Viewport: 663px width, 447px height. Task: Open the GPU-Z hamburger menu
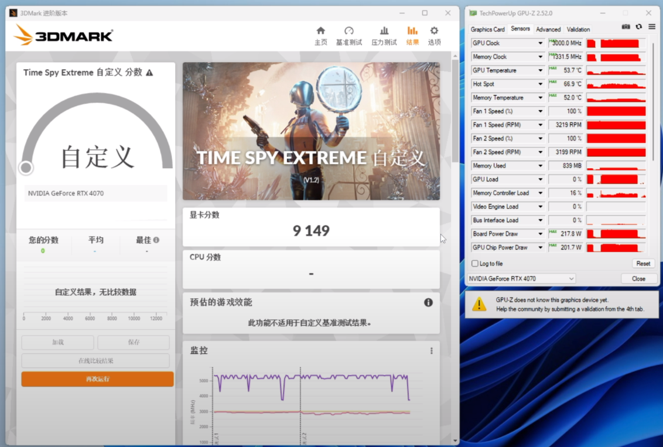tap(651, 27)
